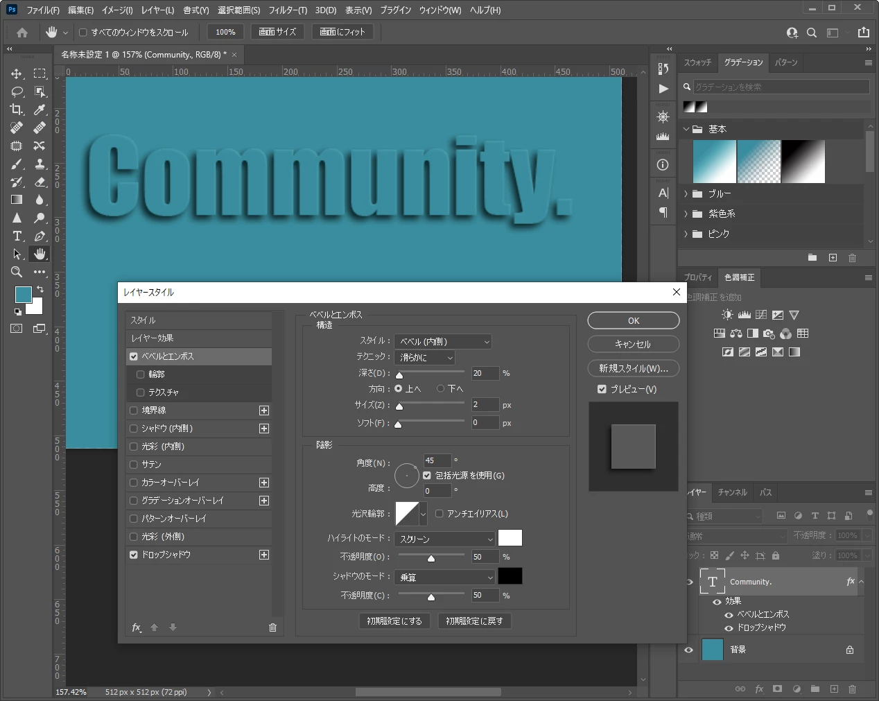Enable the 輪郭 sub-option checkbox
The width and height of the screenshot is (879, 701).
[x=141, y=374]
